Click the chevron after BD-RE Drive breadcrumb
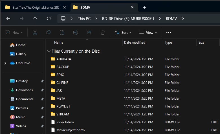 [x=160, y=19]
